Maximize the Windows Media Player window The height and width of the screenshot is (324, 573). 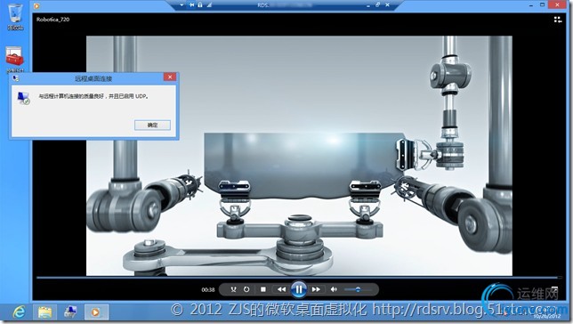point(543,5)
